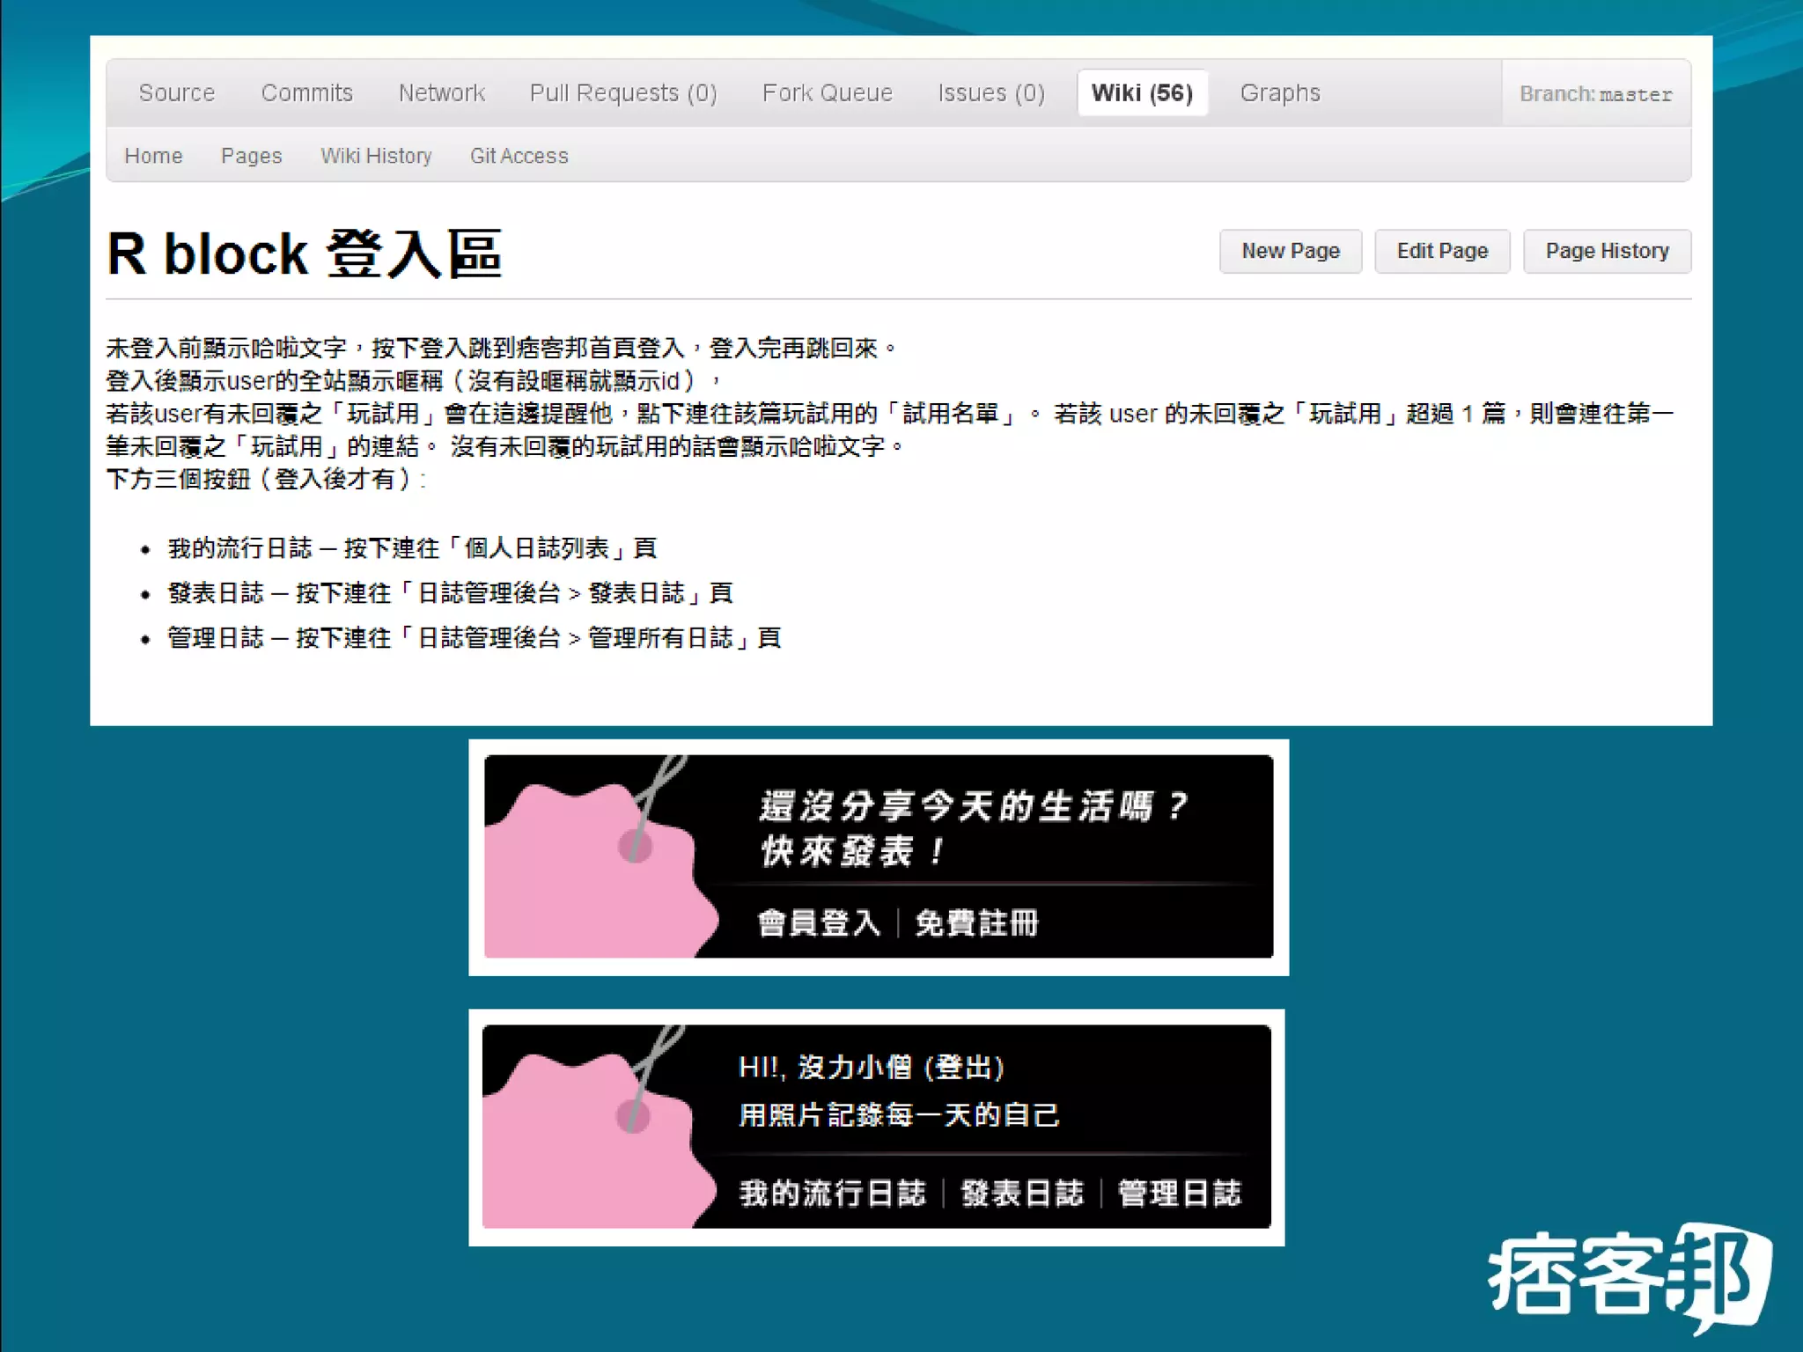The width and height of the screenshot is (1803, 1352).
Task: Click the 痞客邦 logo
Action: click(1629, 1277)
